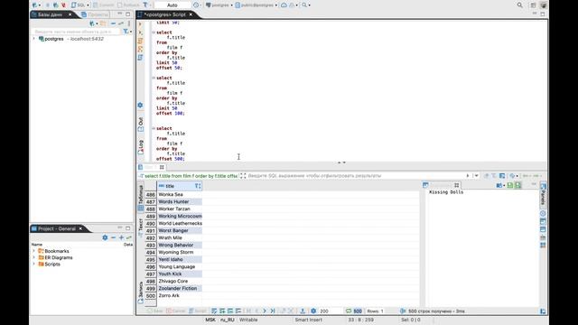
Task: Click the row count 500 refresh button
Action: pos(354,311)
